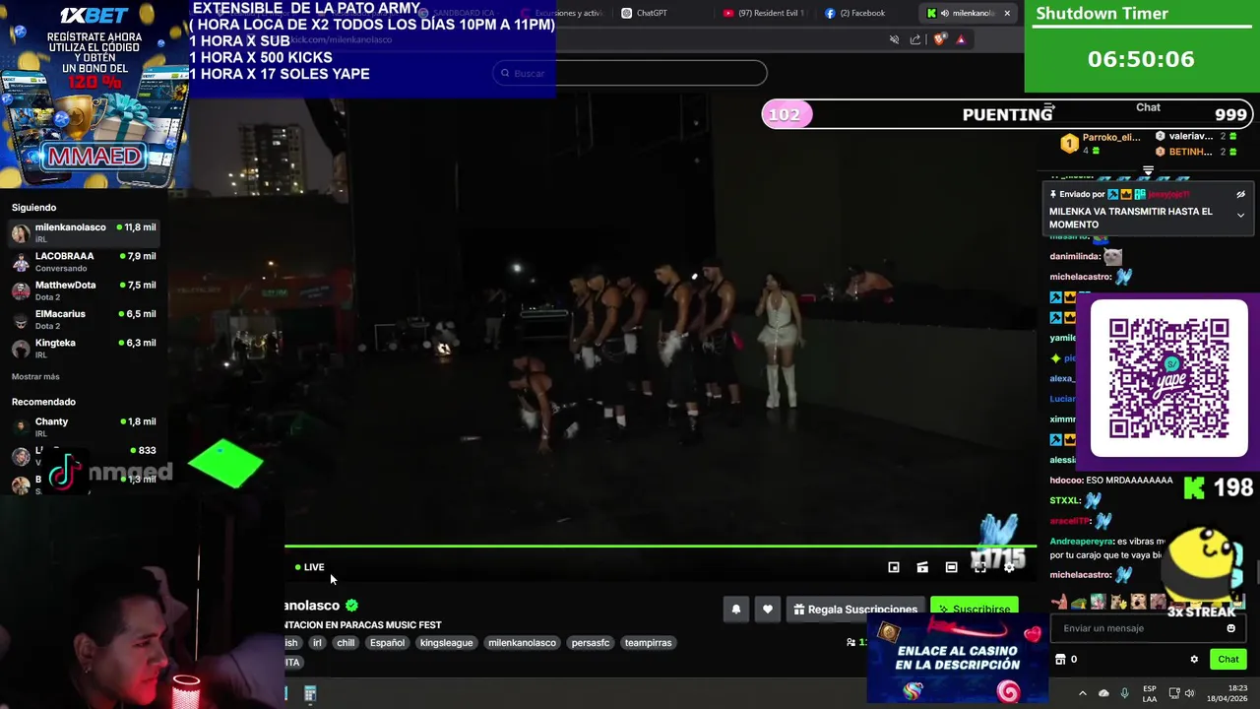Click the OneDrive cloud tray icon
Image resolution: width=1260 pixels, height=709 pixels.
pyautogui.click(x=1103, y=693)
